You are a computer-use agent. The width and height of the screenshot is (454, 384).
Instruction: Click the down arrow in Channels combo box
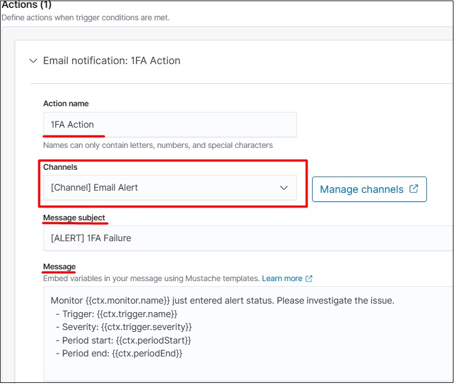pos(284,188)
